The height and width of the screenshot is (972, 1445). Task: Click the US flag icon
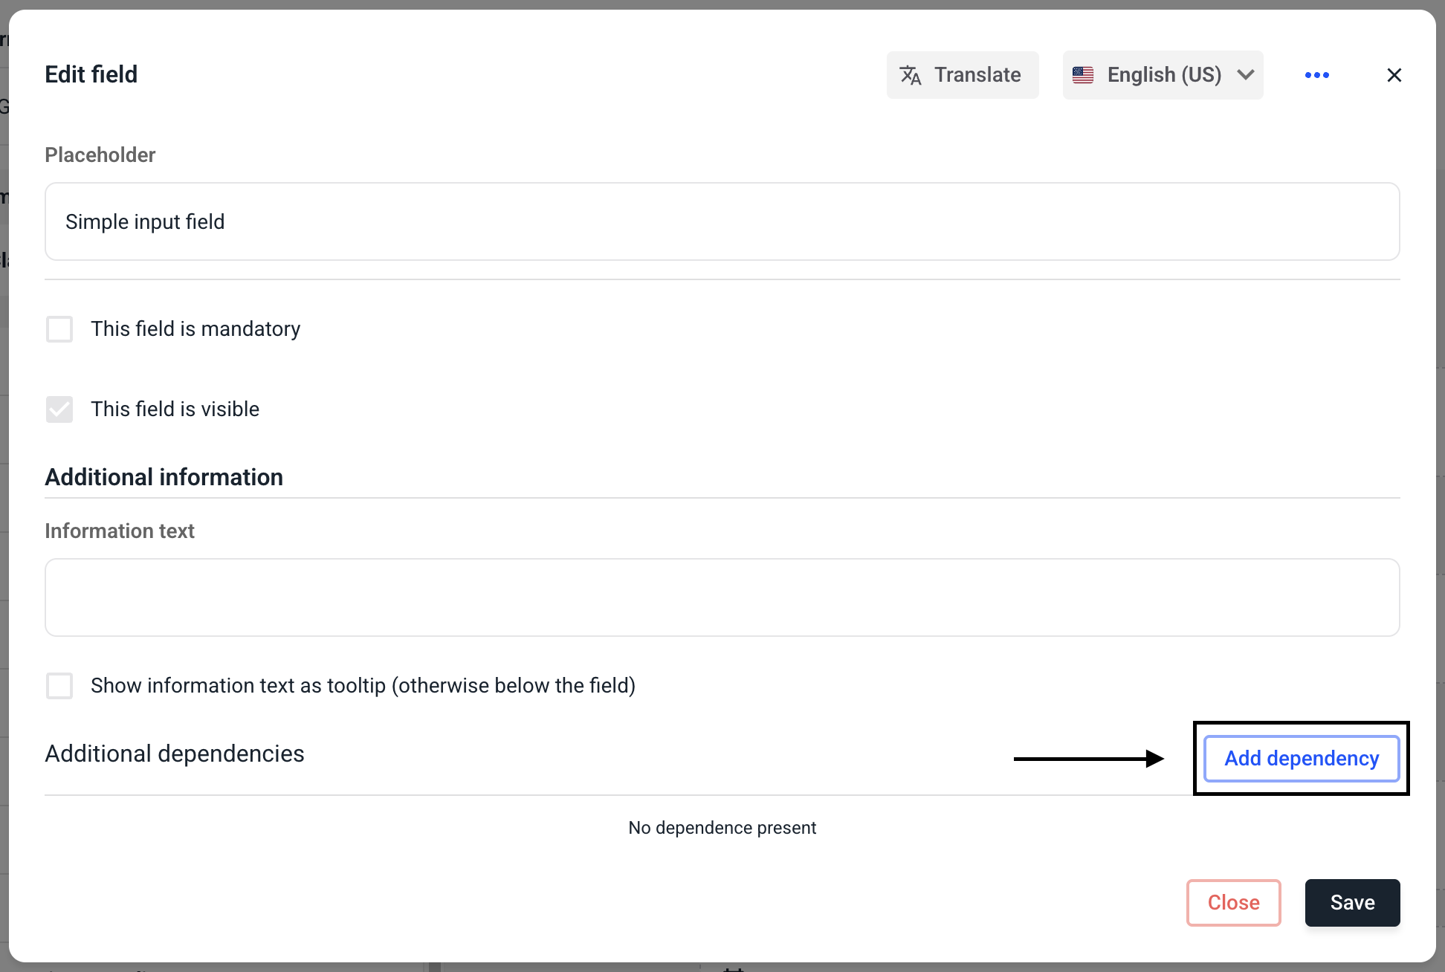pos(1083,75)
